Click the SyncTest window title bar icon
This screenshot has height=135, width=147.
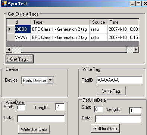pos(4,4)
